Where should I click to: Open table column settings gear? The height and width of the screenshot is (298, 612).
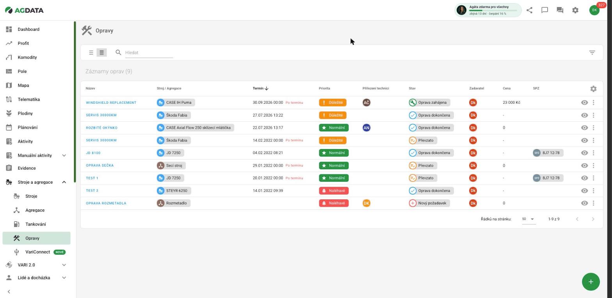(x=593, y=89)
